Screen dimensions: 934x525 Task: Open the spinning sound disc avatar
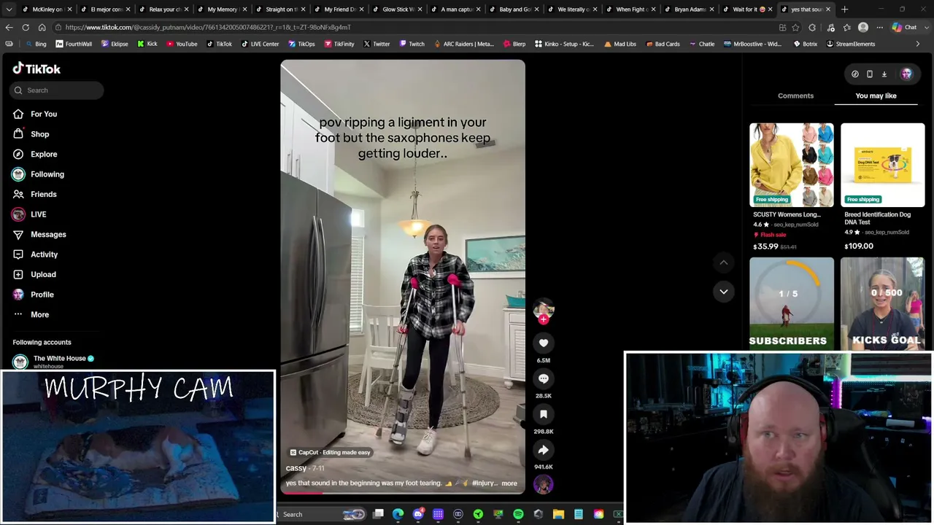(544, 484)
